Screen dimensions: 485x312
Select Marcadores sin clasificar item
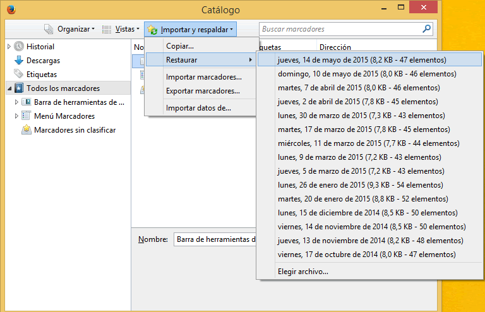pyautogui.click(x=75, y=130)
